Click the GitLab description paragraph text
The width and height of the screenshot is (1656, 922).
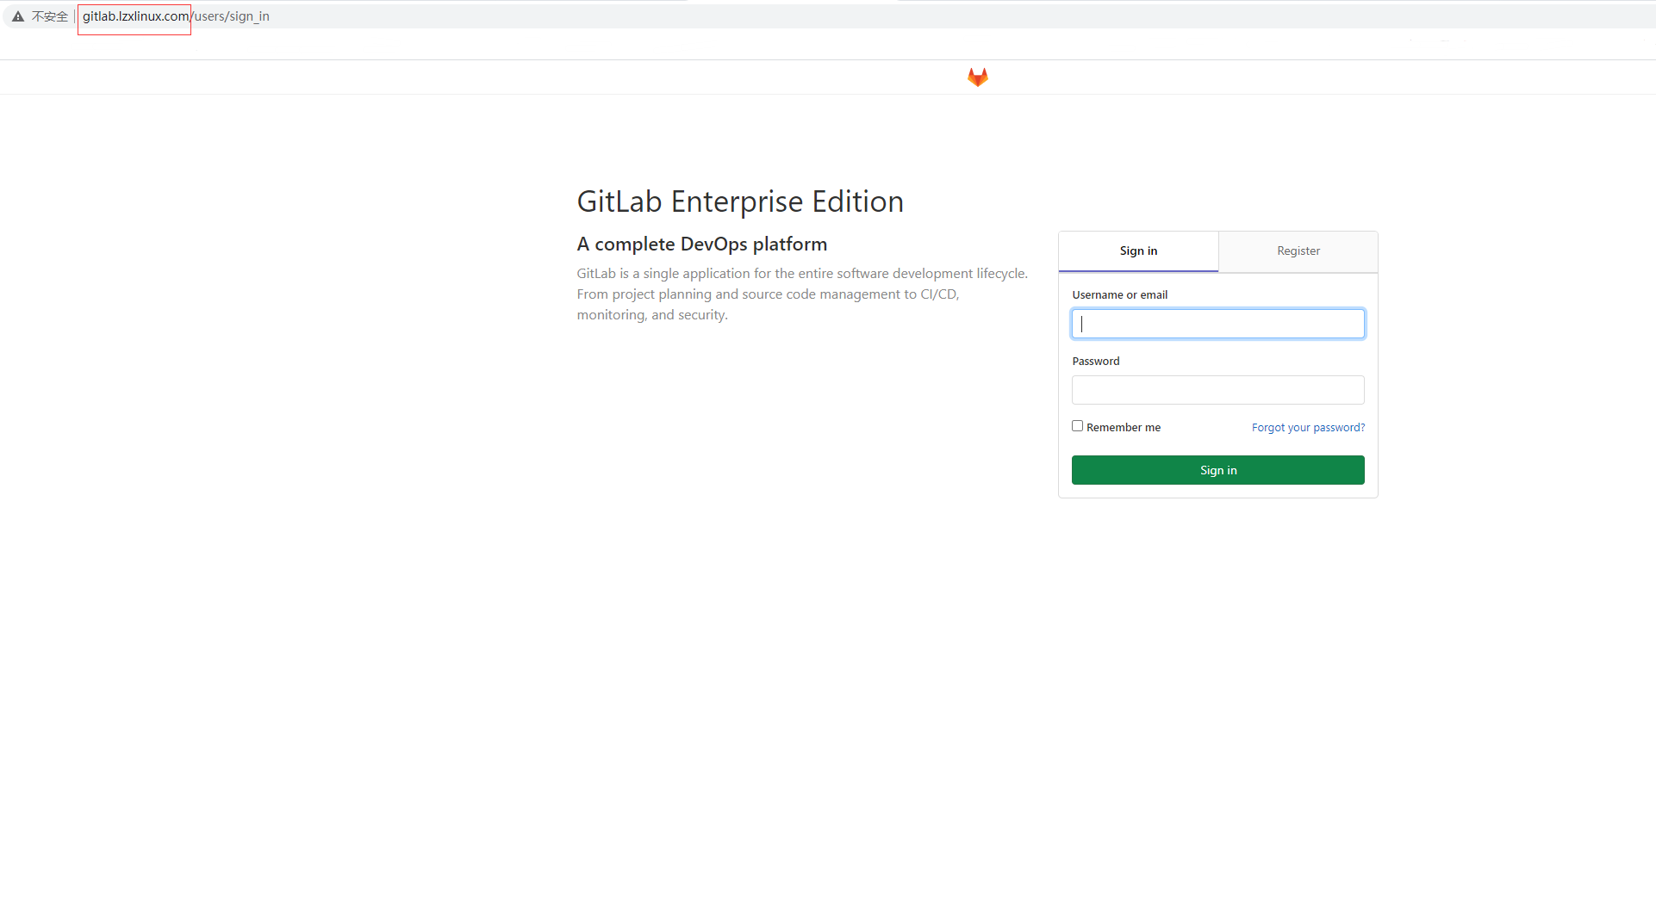[802, 294]
